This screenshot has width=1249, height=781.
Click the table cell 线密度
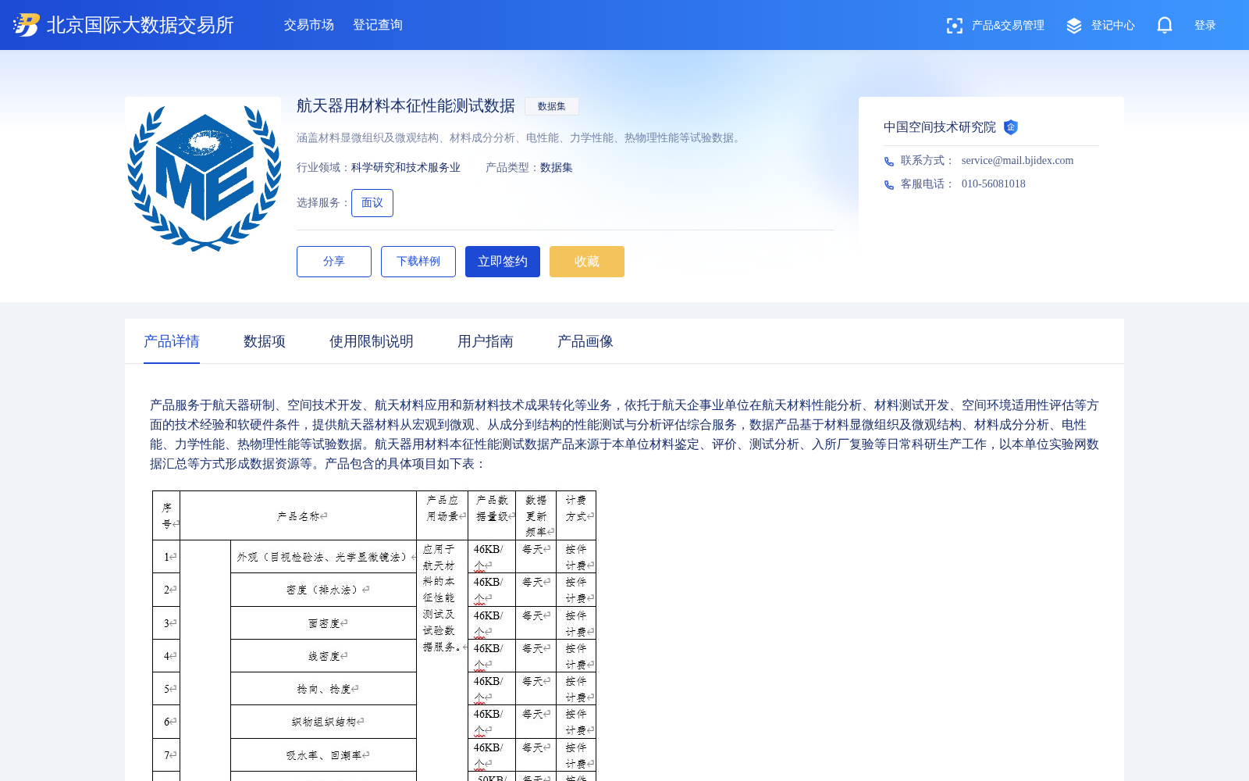(323, 656)
